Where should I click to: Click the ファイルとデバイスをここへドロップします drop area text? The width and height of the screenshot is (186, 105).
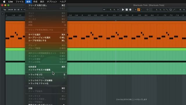(131, 99)
